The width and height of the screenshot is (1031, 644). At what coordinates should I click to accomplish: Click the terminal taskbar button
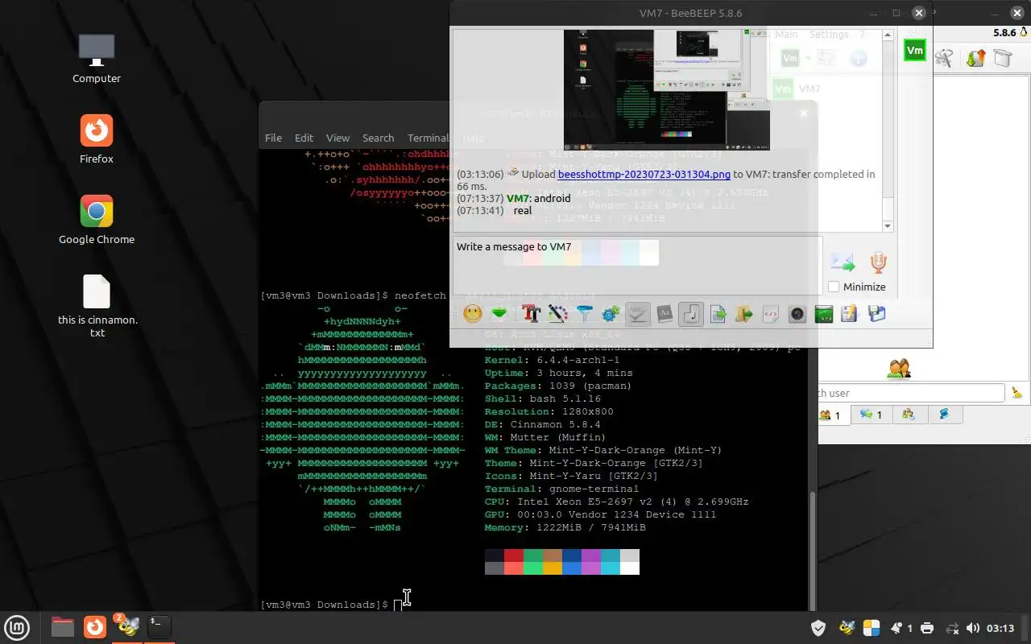pos(159,626)
